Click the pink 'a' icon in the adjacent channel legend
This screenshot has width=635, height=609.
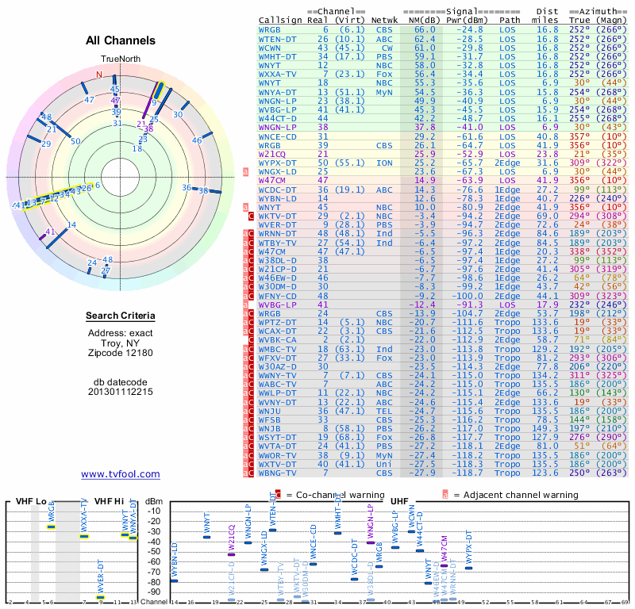pos(445,495)
